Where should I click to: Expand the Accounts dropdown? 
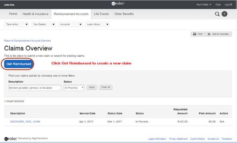[x=71, y=24]
